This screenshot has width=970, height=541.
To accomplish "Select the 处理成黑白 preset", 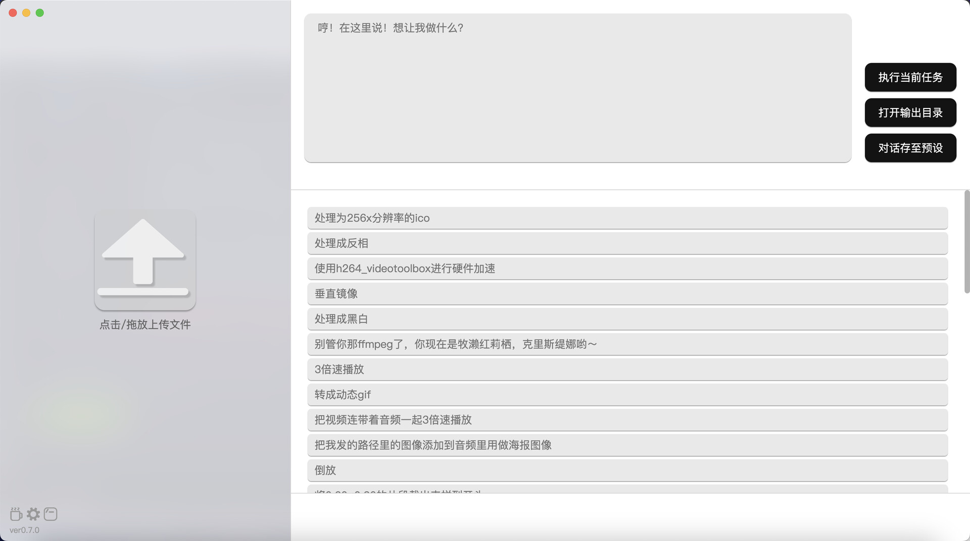I will [x=627, y=319].
